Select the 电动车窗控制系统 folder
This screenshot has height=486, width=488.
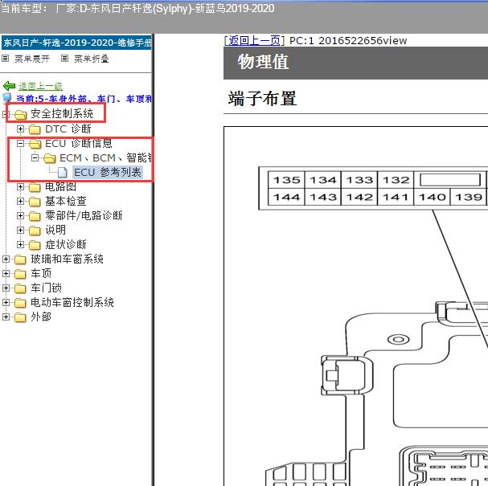[72, 302]
